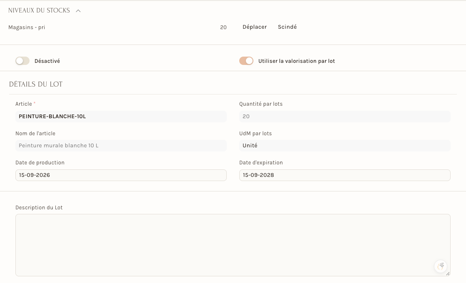Viewport: 466px width, 283px height.
Task: Click the stock quantity 20 for Magasins - pri
Action: coord(223,27)
